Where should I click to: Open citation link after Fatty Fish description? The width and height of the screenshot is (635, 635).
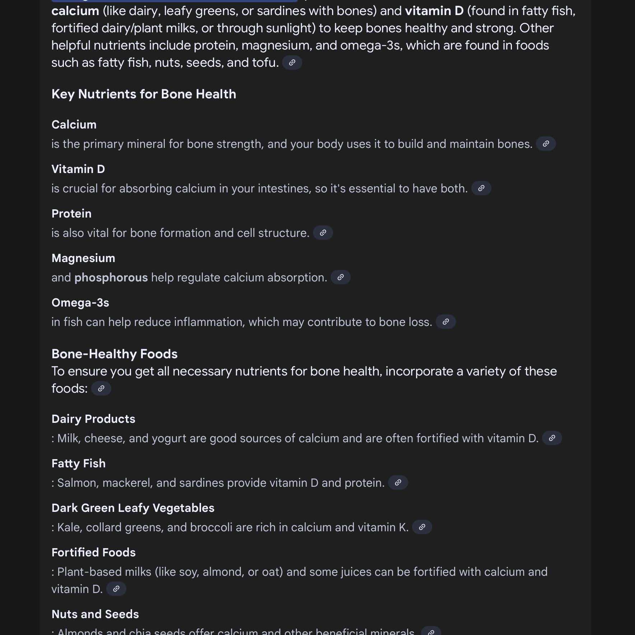tap(398, 482)
